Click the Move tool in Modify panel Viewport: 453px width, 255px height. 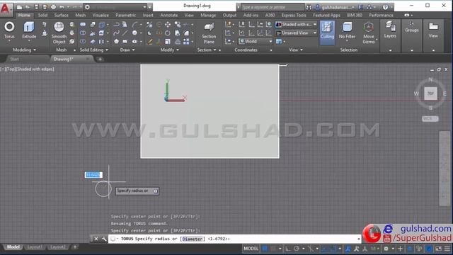168,25
